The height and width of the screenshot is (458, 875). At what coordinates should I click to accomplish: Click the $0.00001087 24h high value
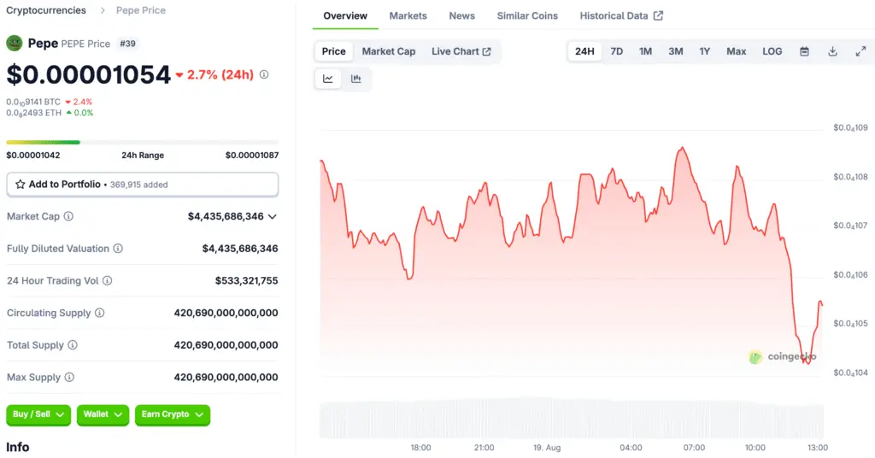tap(252, 155)
